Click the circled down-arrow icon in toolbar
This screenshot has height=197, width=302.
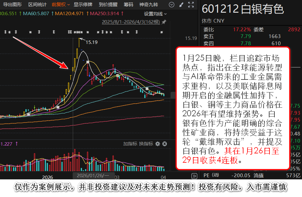[x=172, y=5]
